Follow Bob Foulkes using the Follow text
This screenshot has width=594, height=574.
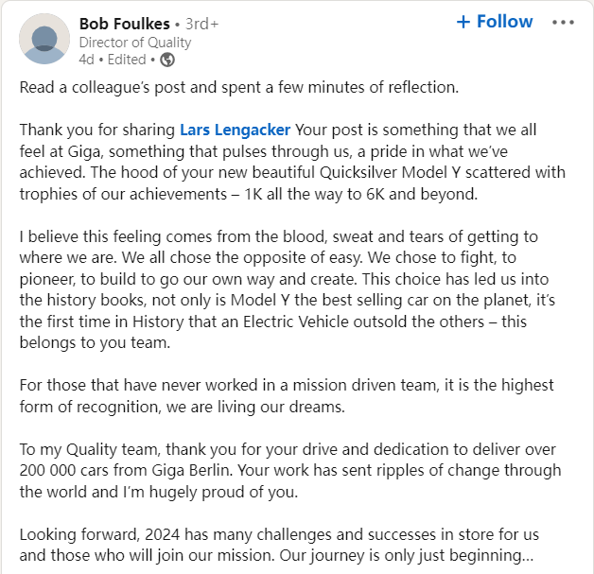click(504, 22)
